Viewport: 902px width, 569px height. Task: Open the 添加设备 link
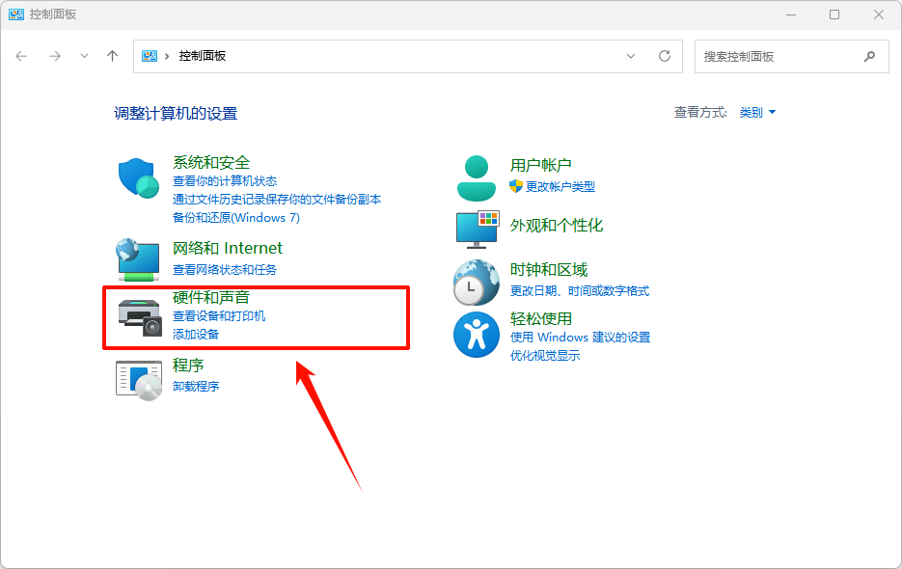(x=196, y=334)
